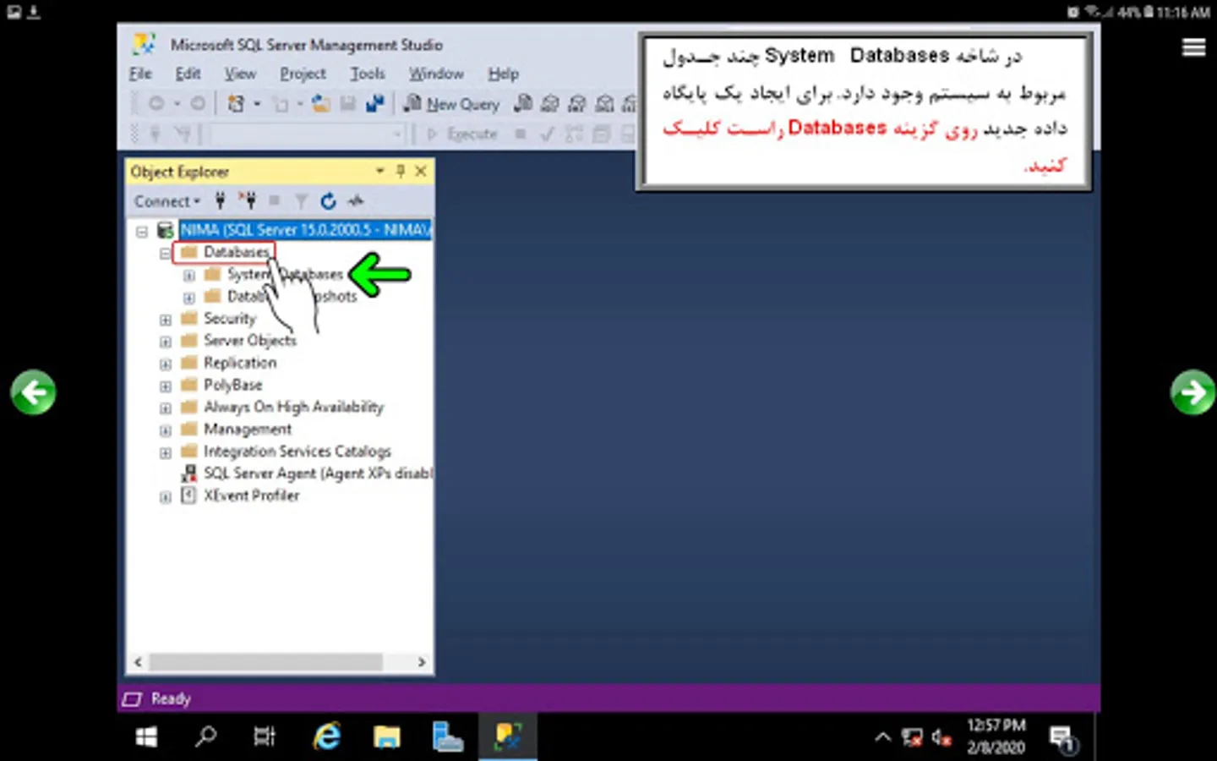Screen dimensions: 1217x761
Task: Open the View menu
Action: [240, 74]
